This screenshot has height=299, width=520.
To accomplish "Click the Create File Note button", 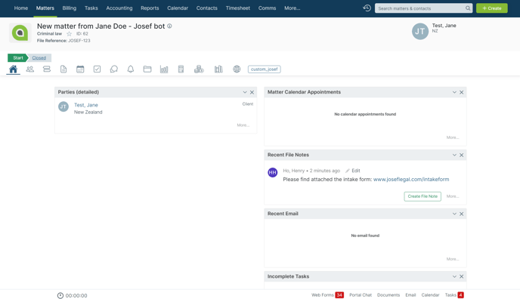I will point(422,196).
